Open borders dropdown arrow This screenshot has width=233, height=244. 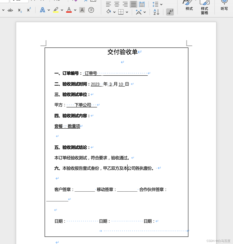point(127,12)
